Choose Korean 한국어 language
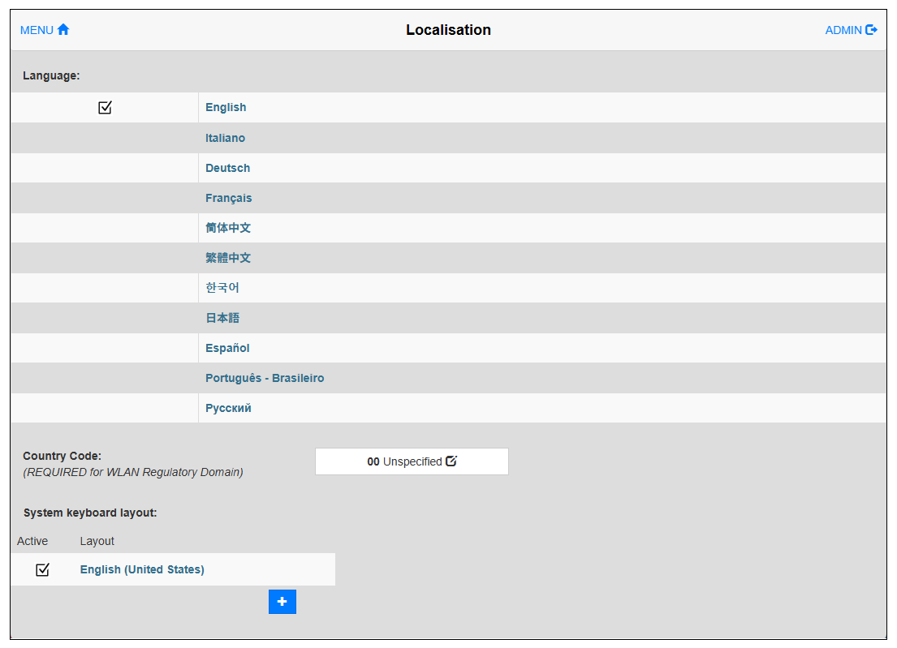The height and width of the screenshot is (648, 897). point(222,288)
